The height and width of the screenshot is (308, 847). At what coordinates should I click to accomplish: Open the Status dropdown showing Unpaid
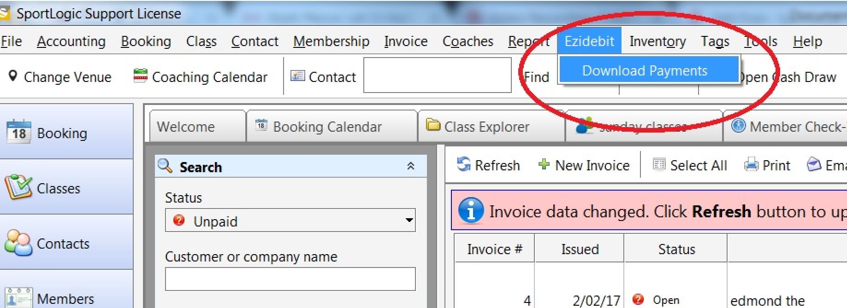(x=290, y=221)
